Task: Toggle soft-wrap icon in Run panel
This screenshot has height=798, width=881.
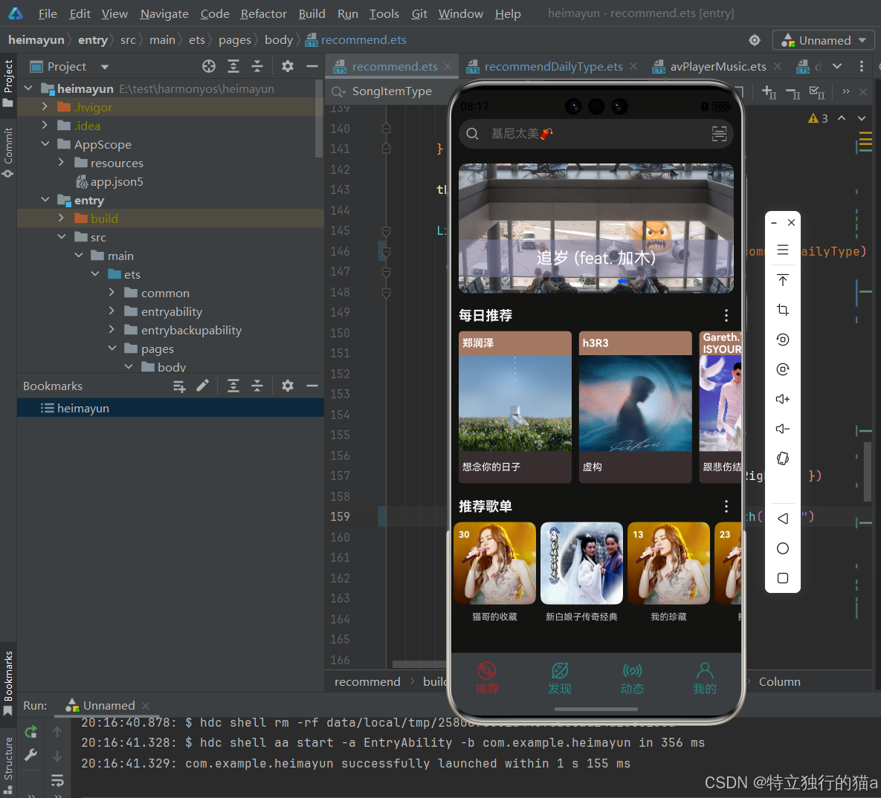Action: (x=57, y=781)
